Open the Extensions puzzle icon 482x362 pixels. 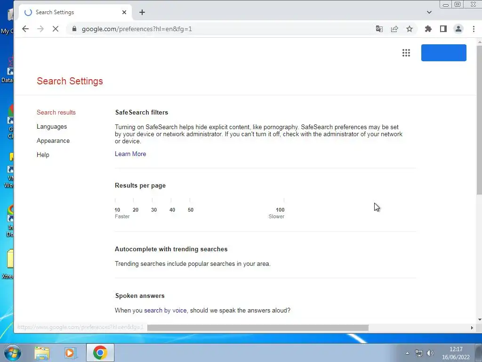click(x=428, y=29)
